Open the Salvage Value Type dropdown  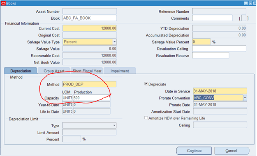114,42
